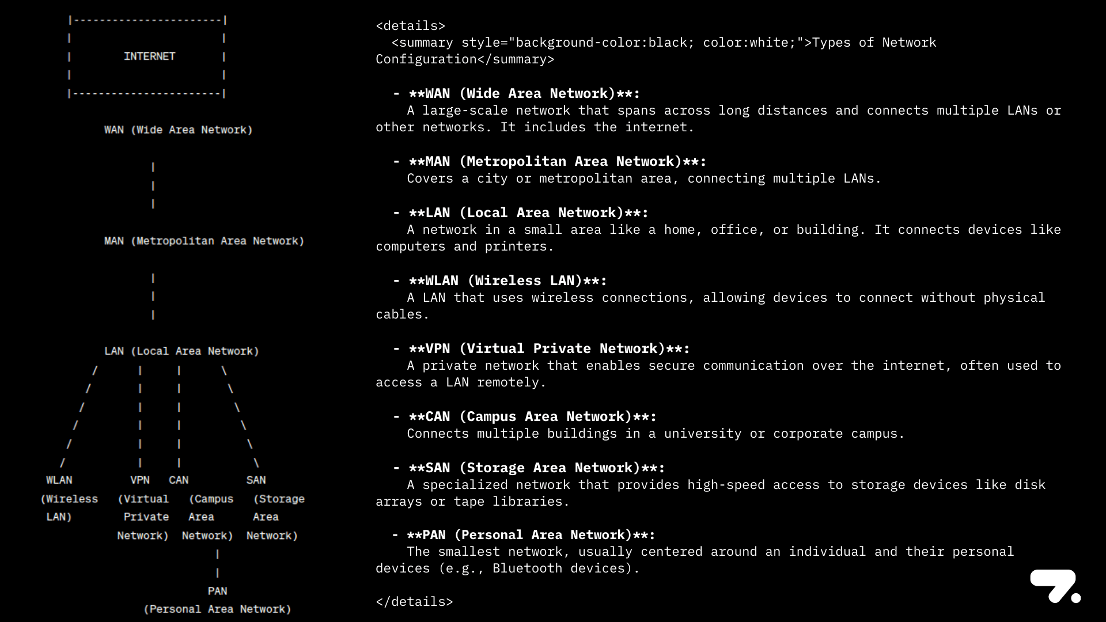Click the closing </details> tag text
The height and width of the screenshot is (622, 1106).
414,602
